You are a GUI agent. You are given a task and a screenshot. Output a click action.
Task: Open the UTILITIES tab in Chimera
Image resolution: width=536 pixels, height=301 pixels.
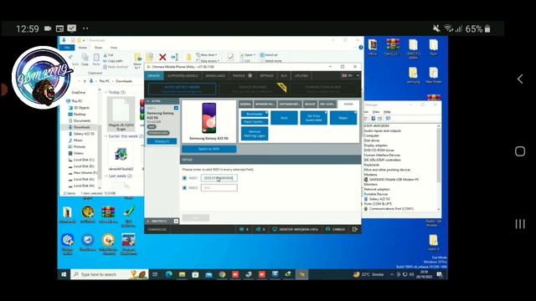point(301,76)
